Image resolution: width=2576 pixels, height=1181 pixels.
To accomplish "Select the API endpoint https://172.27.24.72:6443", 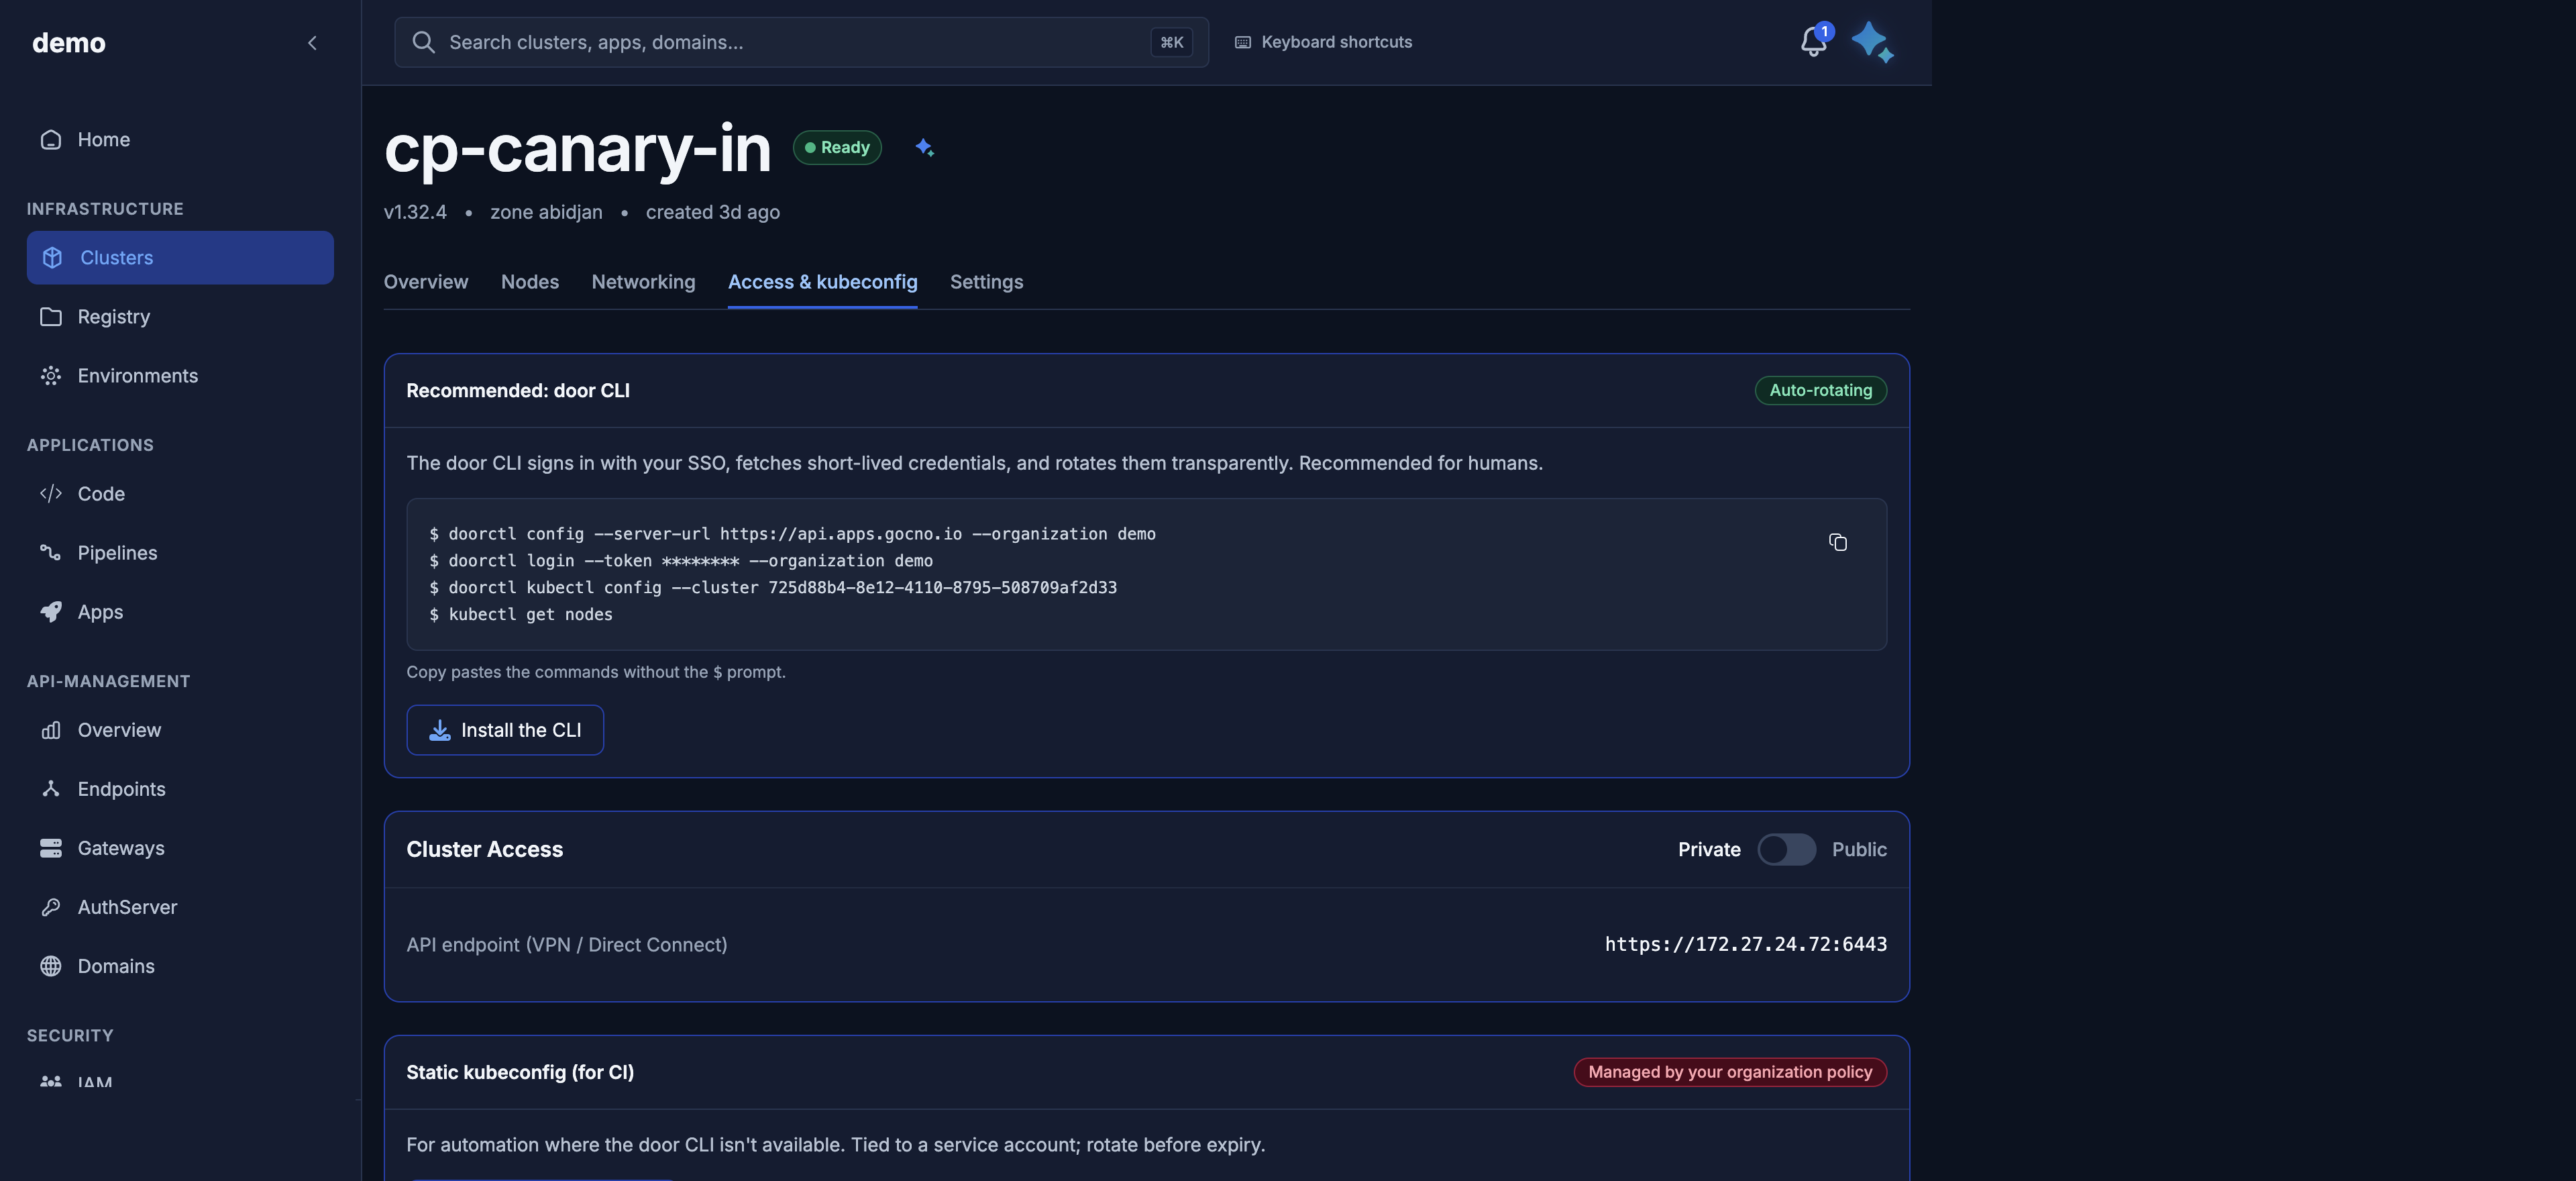I will click(x=1746, y=944).
